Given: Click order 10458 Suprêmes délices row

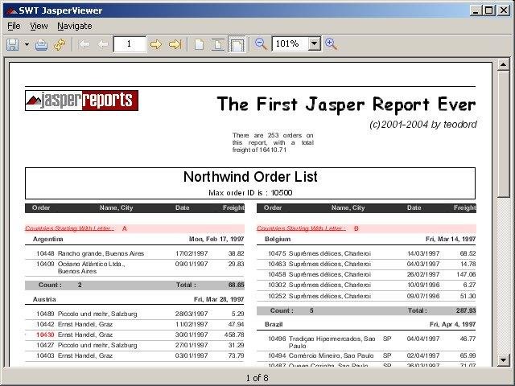Looking at the screenshot, I should [366, 274].
